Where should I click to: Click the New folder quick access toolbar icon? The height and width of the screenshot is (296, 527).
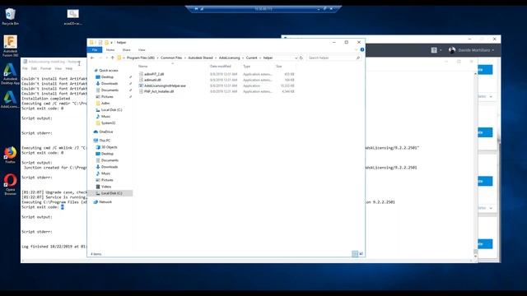coord(106,42)
